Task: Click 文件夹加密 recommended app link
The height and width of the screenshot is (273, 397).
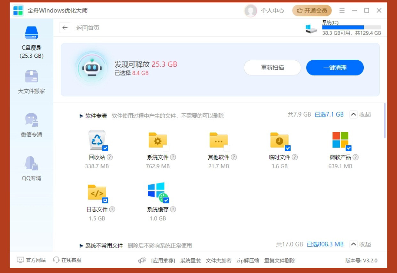Action: pos(219,261)
